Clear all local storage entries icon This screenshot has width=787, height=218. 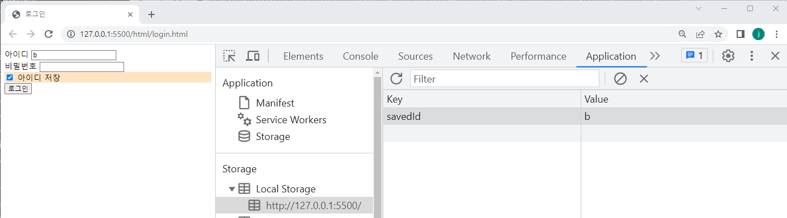620,79
